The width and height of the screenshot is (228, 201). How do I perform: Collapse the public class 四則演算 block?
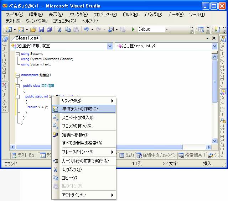[17, 86]
